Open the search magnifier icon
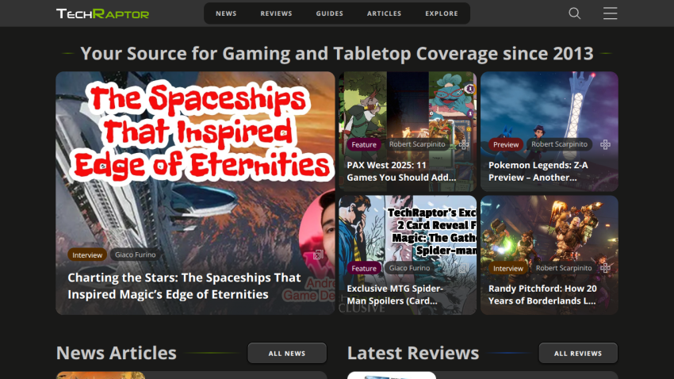Screen dimensions: 674x379 (574, 13)
